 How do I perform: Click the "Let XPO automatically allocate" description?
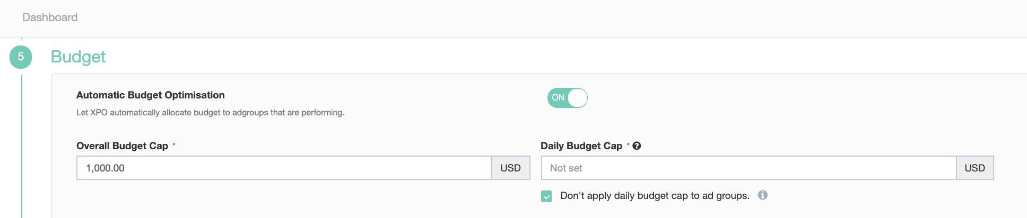click(210, 113)
